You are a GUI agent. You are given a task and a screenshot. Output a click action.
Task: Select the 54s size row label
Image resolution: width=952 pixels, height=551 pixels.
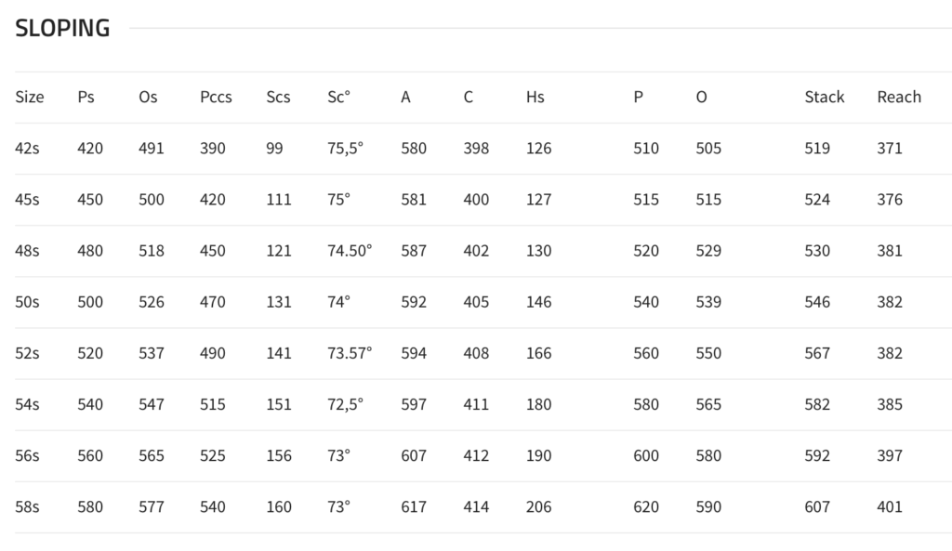[27, 405]
